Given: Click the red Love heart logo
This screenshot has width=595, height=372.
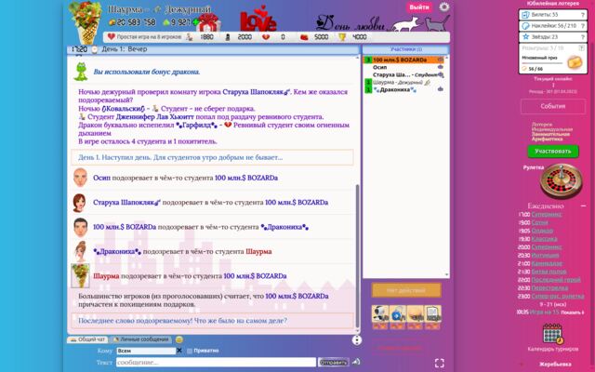Looking at the screenshot, I should click(x=258, y=19).
